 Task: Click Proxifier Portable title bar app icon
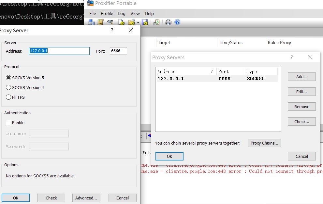[x=90, y=3]
